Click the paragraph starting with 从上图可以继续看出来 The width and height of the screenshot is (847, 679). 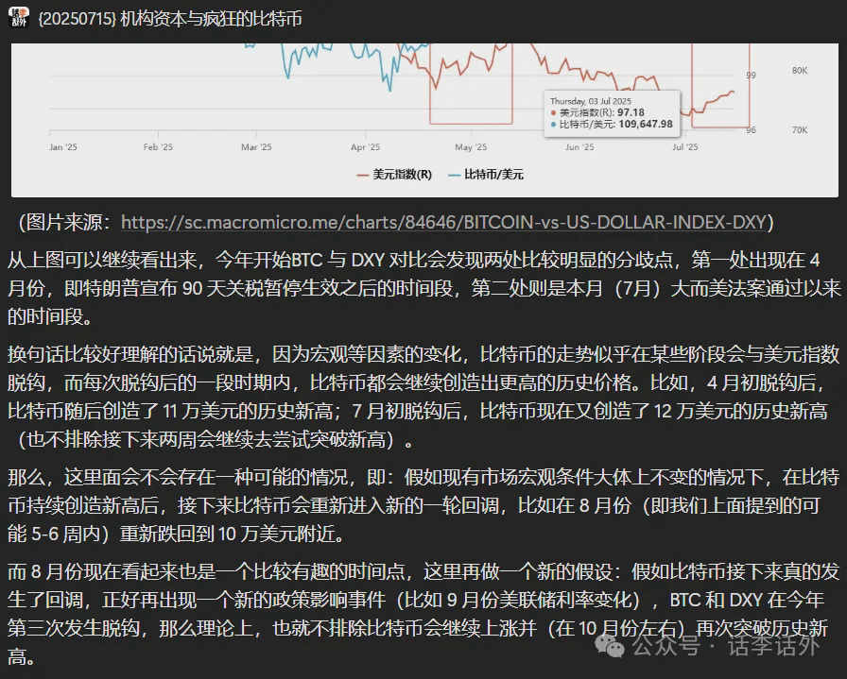(423, 286)
